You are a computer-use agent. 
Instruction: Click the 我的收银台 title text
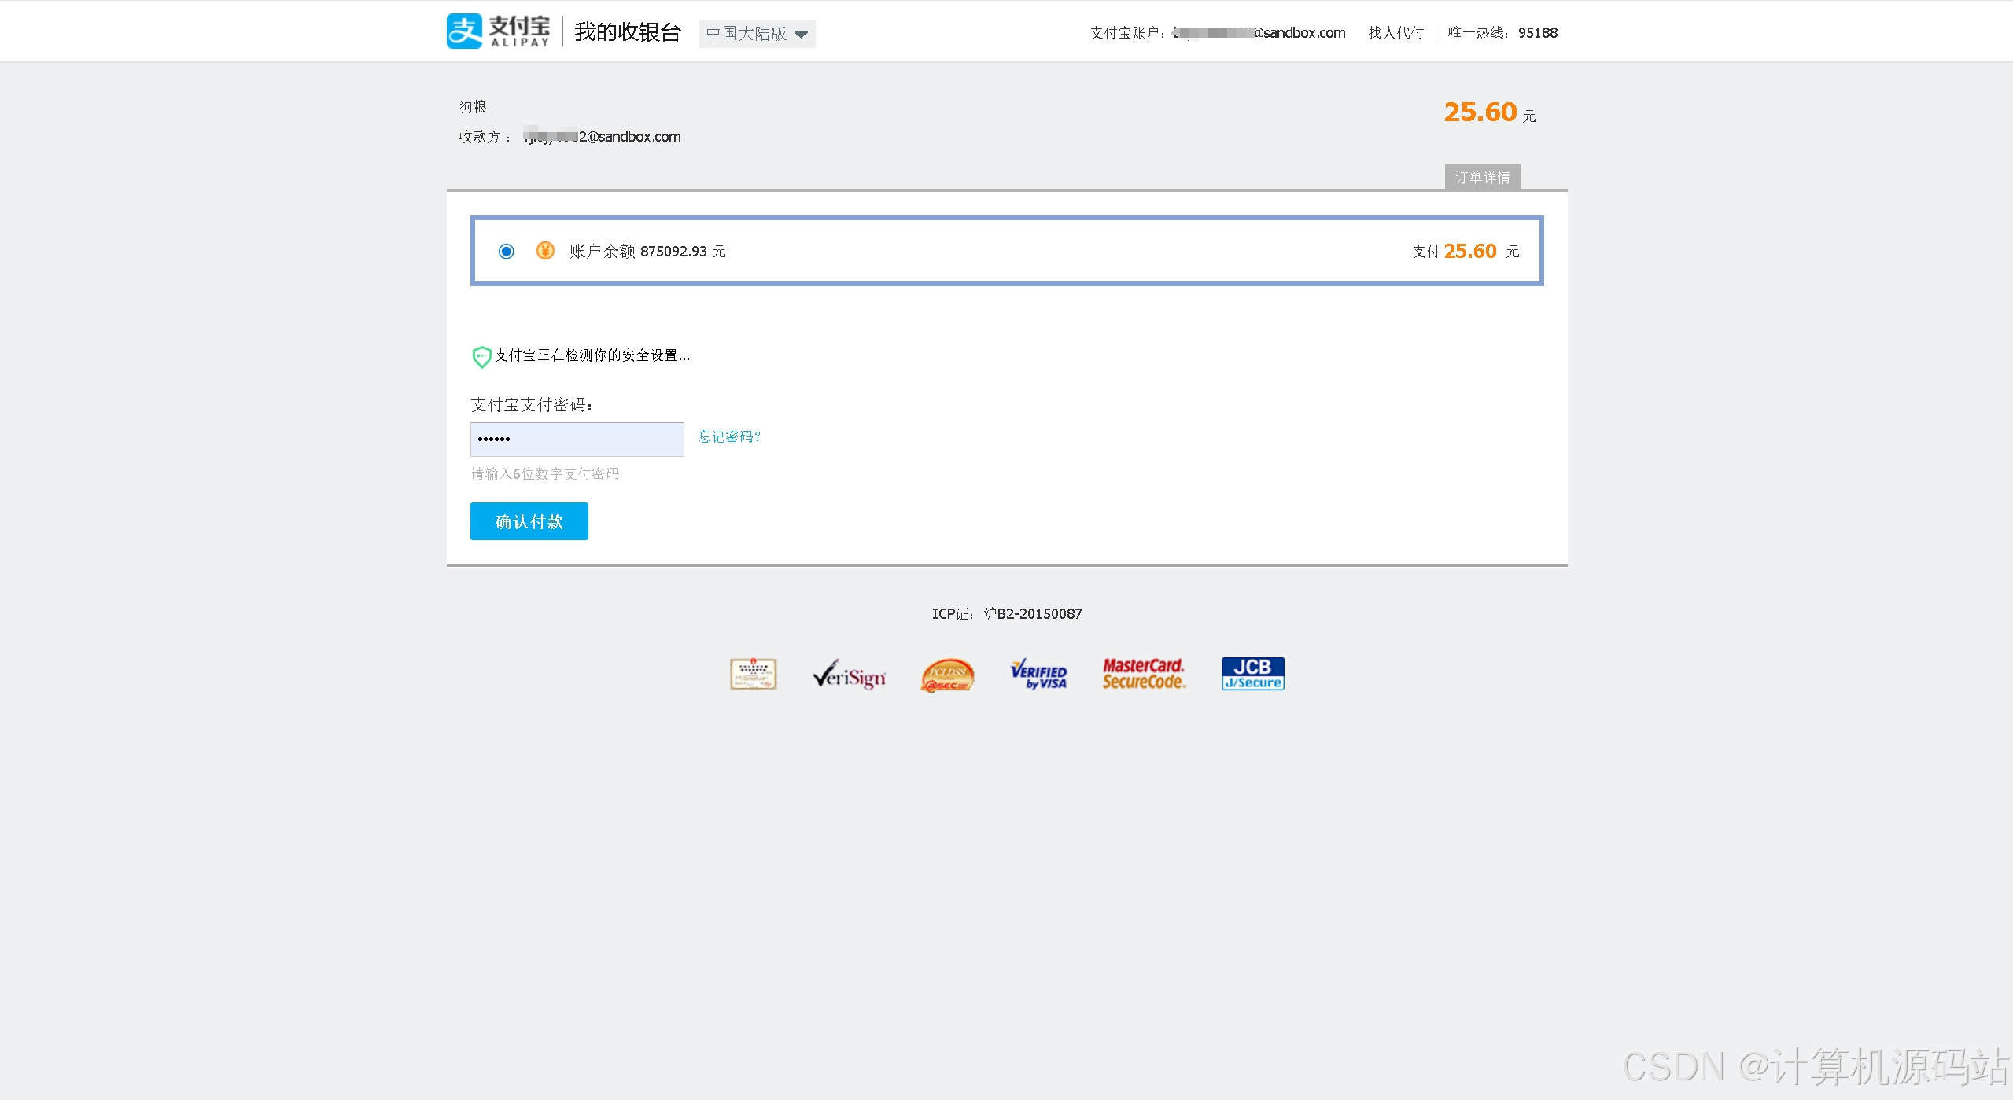click(628, 32)
